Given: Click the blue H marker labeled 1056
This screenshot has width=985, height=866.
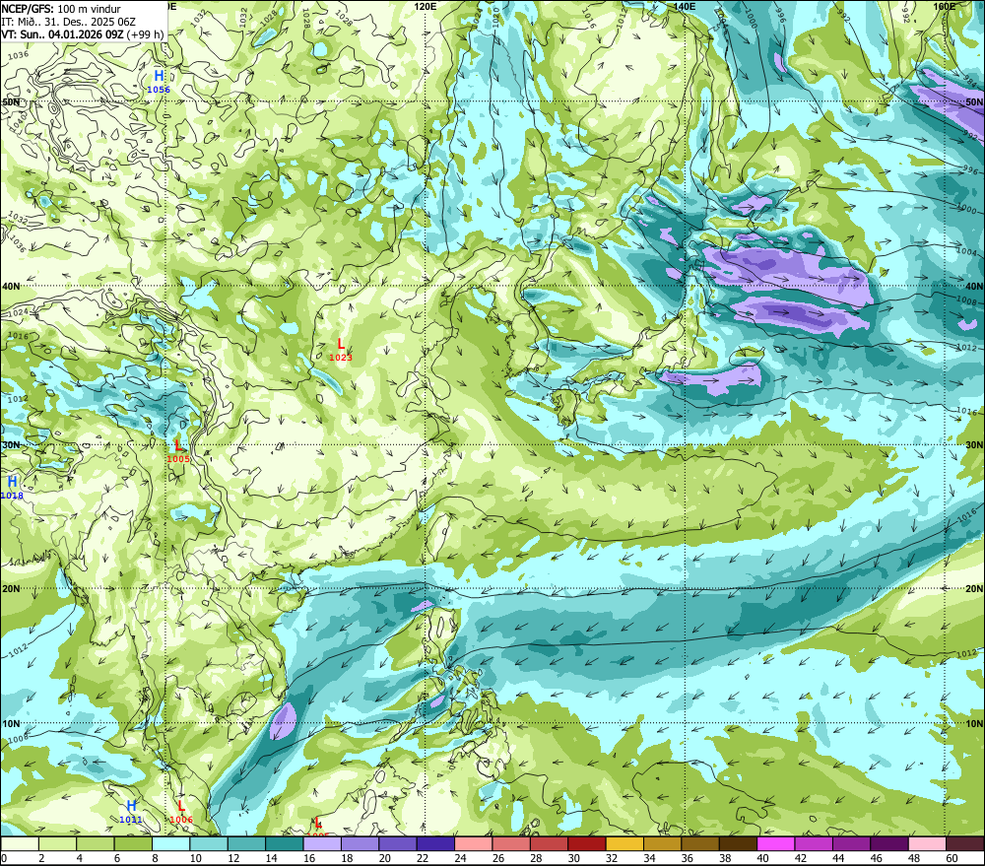Looking at the screenshot, I should pos(159,77).
